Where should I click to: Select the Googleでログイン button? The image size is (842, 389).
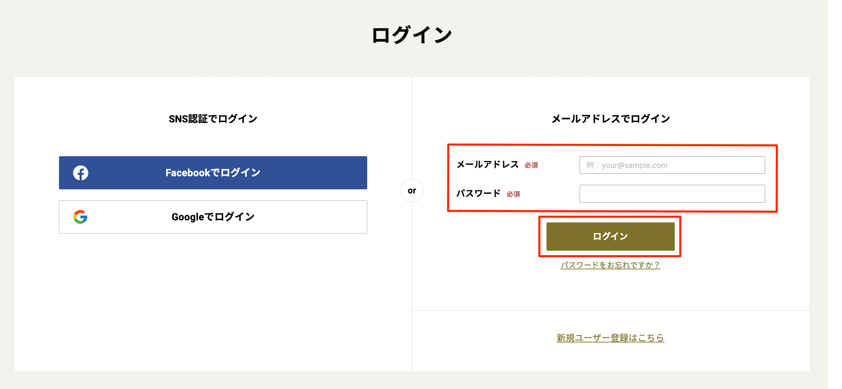(213, 217)
